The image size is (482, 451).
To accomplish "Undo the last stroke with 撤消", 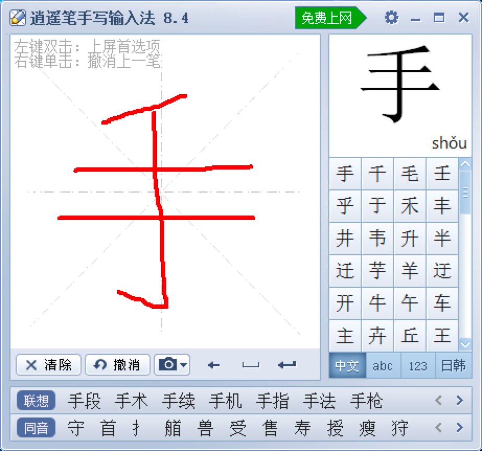I will point(116,365).
